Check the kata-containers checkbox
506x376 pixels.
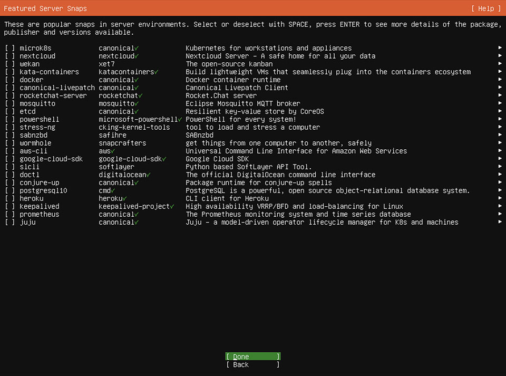coord(9,72)
